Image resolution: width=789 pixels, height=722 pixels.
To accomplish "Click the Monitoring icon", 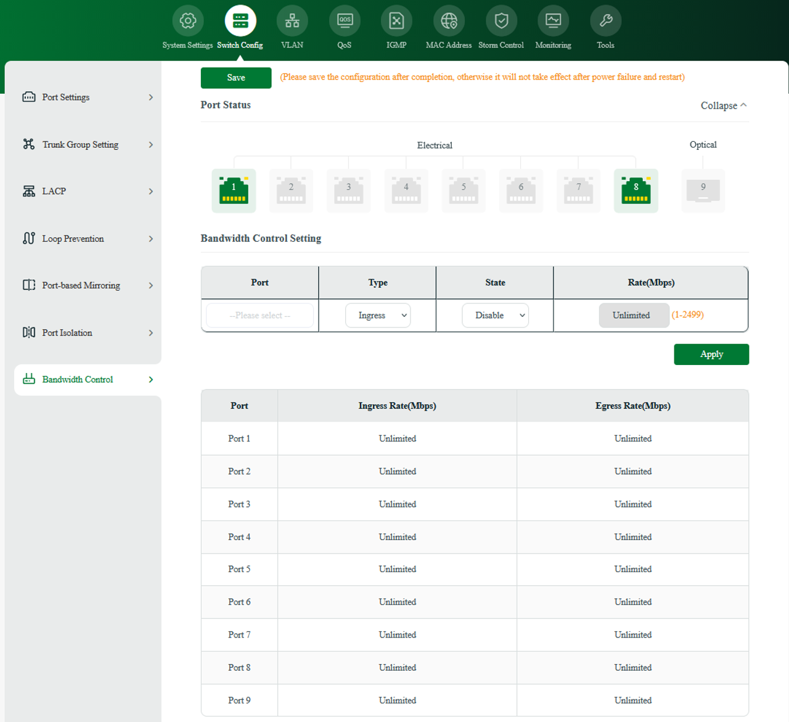I will 553,20.
